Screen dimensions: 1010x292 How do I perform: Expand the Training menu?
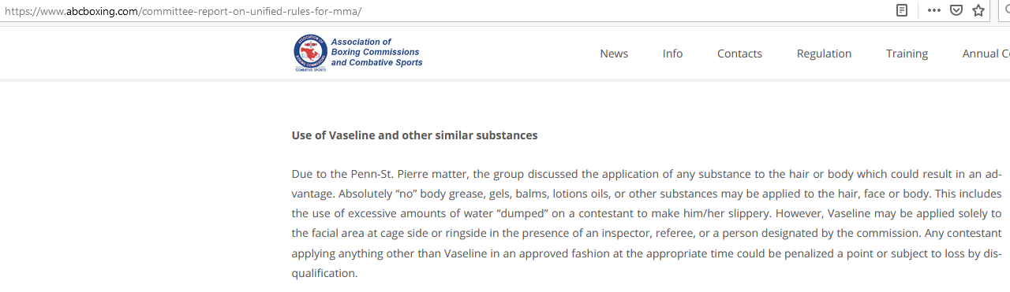(x=907, y=54)
